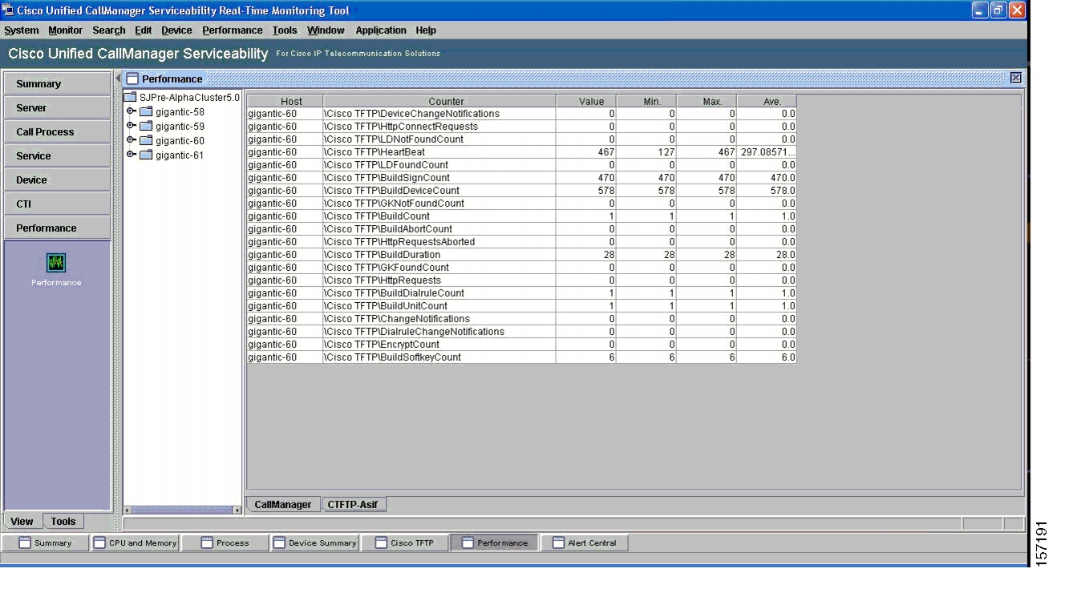Click the Performance monitor icon in sidebar

pyautogui.click(x=56, y=263)
